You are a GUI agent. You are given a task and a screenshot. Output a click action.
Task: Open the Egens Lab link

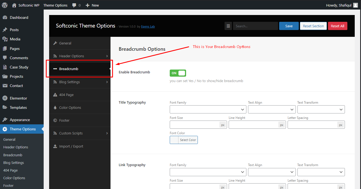coord(148,26)
